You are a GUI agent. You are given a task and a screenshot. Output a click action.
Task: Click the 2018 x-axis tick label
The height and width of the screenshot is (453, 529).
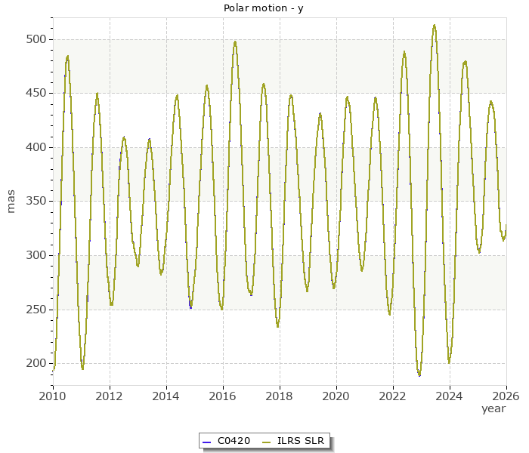point(280,395)
